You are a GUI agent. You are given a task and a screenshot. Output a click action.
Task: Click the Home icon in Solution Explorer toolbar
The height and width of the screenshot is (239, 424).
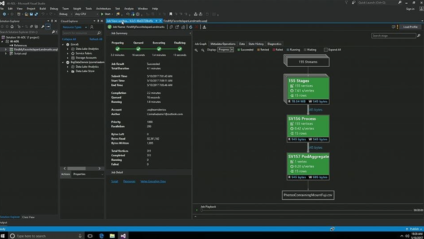point(11,27)
